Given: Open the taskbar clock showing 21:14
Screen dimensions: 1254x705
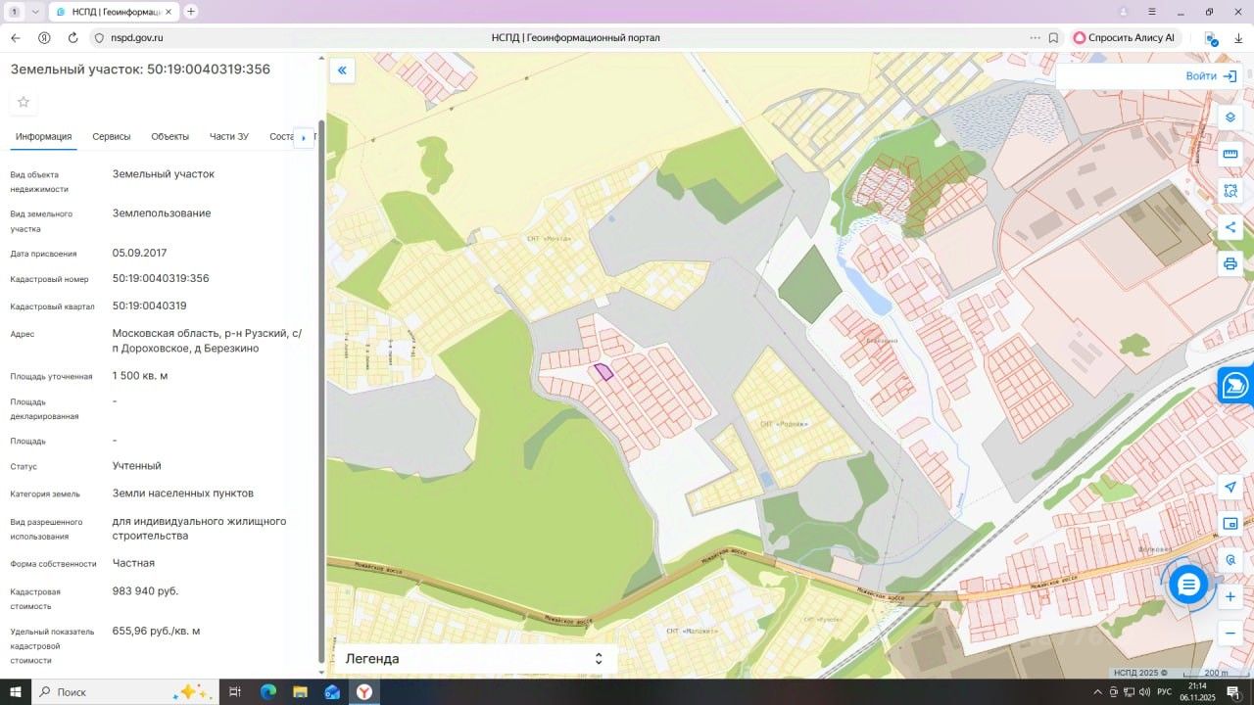Looking at the screenshot, I should pos(1198,692).
